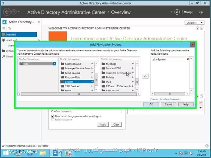Click first column Find in this column field

point(38,59)
